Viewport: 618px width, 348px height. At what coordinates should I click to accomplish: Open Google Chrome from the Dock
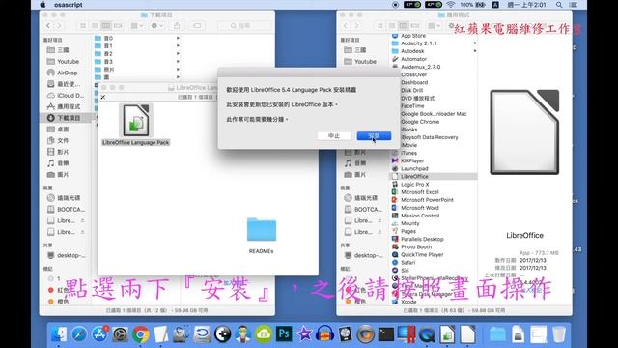[141, 334]
